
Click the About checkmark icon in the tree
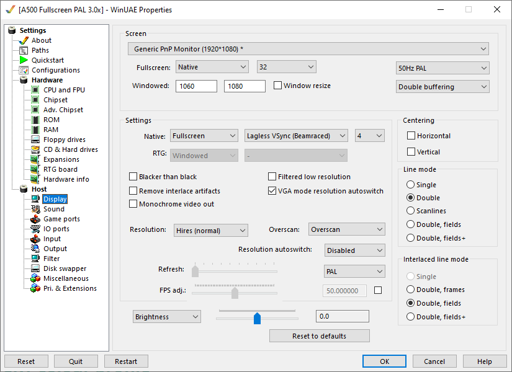[x=24, y=40]
